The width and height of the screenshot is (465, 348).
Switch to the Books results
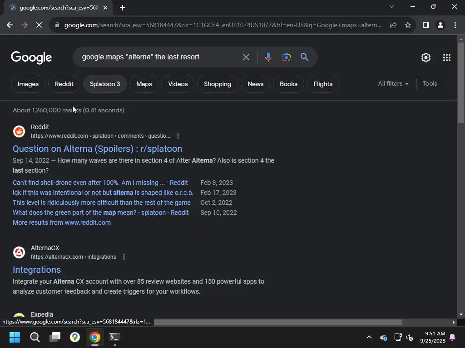[x=288, y=84]
